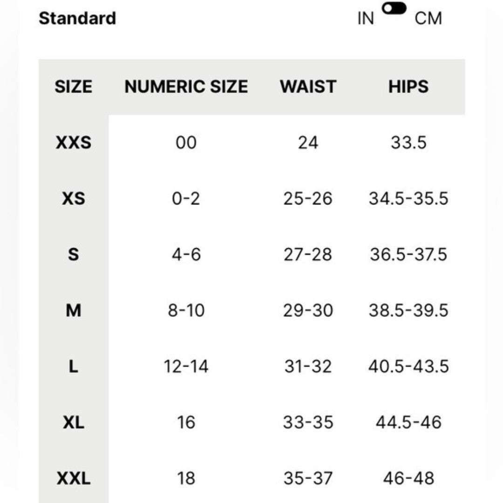Select the XXS size row label
Screen dimensions: 503x503
(74, 143)
